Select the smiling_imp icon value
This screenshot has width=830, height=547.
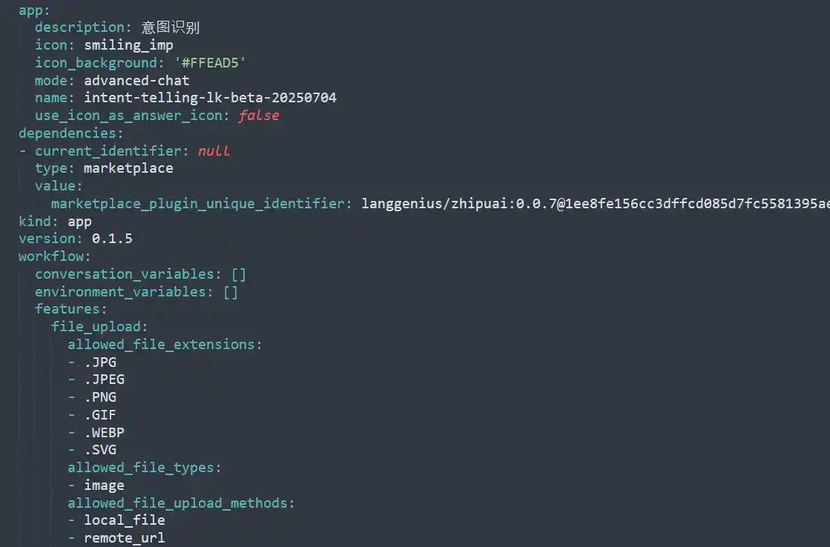(x=128, y=45)
